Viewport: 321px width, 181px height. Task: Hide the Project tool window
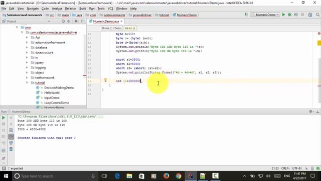pos(83,21)
